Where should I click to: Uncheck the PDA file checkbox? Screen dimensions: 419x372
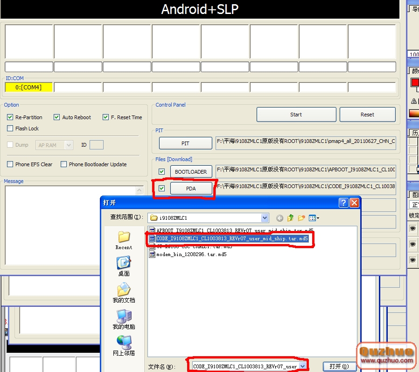[161, 188]
